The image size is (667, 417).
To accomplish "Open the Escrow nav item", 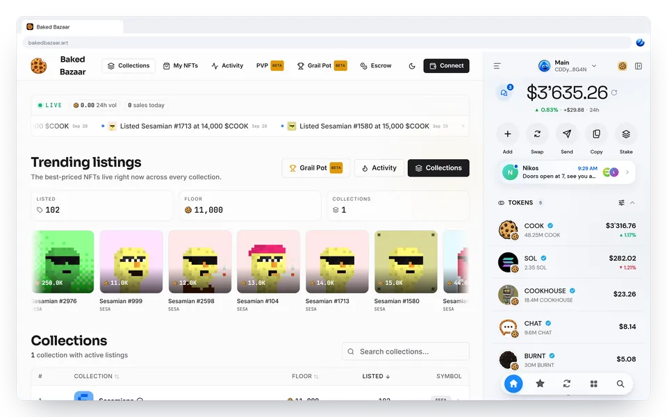I will [x=376, y=66].
